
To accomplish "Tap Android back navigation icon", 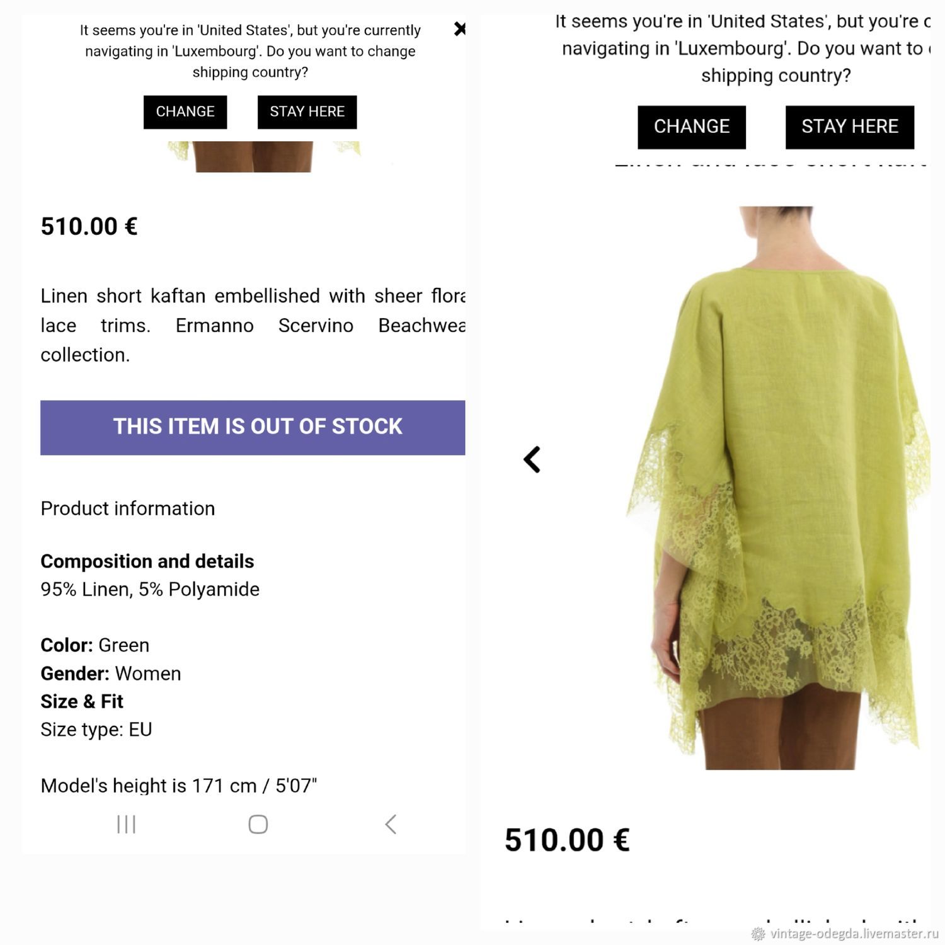I will [391, 824].
